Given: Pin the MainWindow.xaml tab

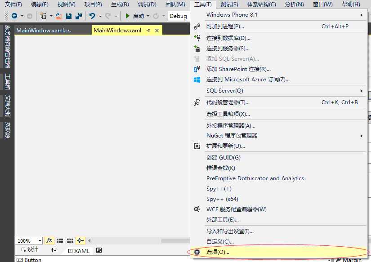Looking at the screenshot, I should click(x=148, y=31).
